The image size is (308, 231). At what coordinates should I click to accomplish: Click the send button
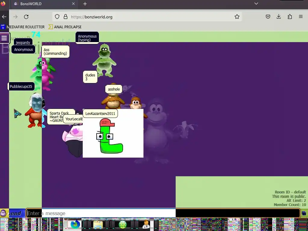pos(15,213)
